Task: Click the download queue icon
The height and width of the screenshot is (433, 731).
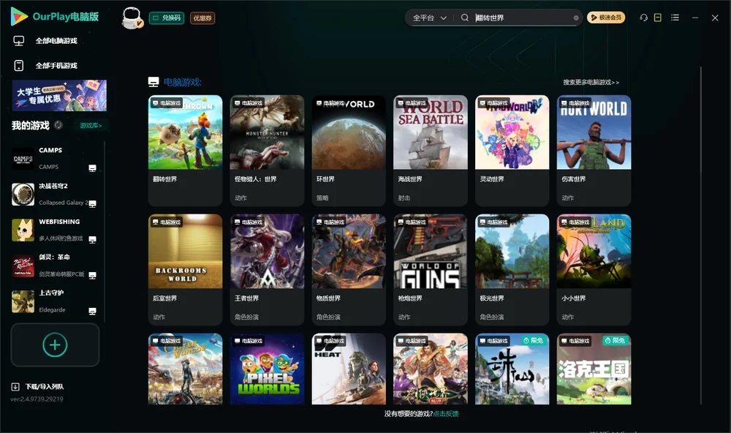Action: click(15, 386)
